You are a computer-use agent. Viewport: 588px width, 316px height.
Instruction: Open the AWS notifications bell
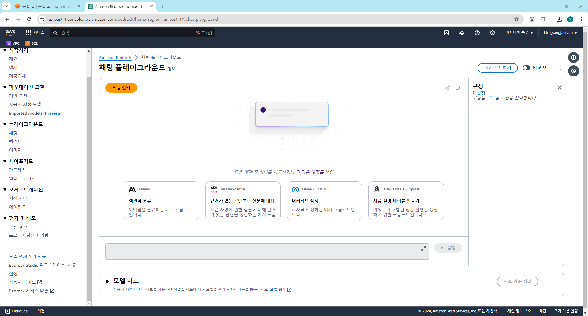pos(462,33)
